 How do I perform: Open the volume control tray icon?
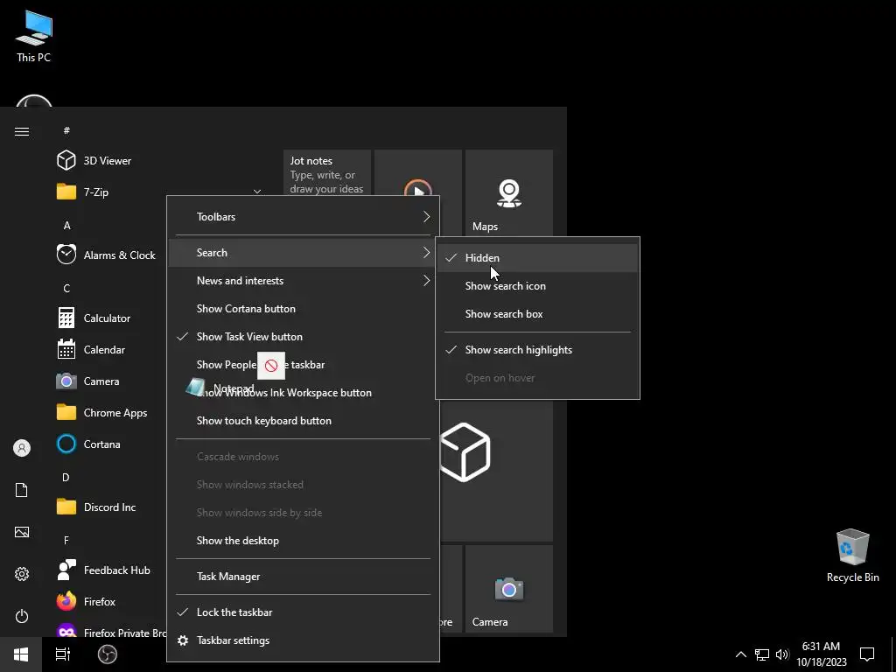(782, 654)
